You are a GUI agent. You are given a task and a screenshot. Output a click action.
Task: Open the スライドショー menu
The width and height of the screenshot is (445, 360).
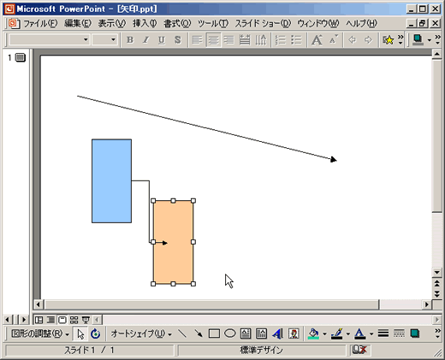pyautogui.click(x=263, y=23)
